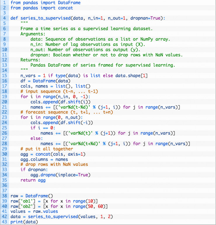Click 'df = DataFrame(data)' on line 16
Screen dimensions: 216x225
coord(45,81)
